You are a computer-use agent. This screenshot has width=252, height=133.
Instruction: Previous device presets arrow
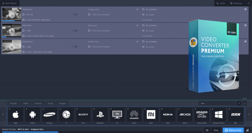(3, 114)
